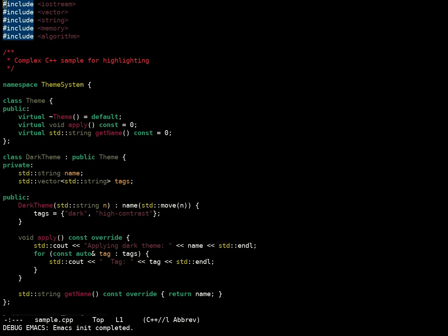This screenshot has width=448, height=336.
Task: Click the 'tags' member variable declaration
Action: pos(122,181)
